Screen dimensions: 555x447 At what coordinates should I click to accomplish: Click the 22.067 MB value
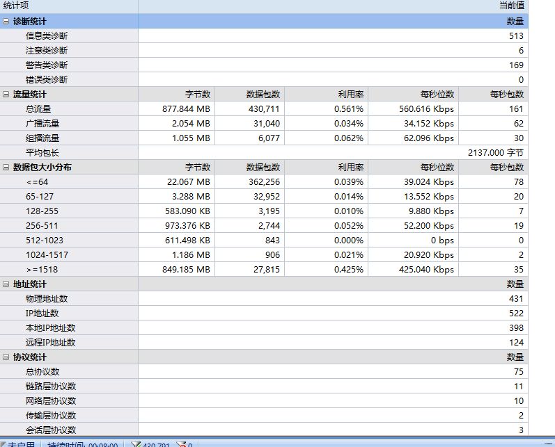pyautogui.click(x=189, y=181)
